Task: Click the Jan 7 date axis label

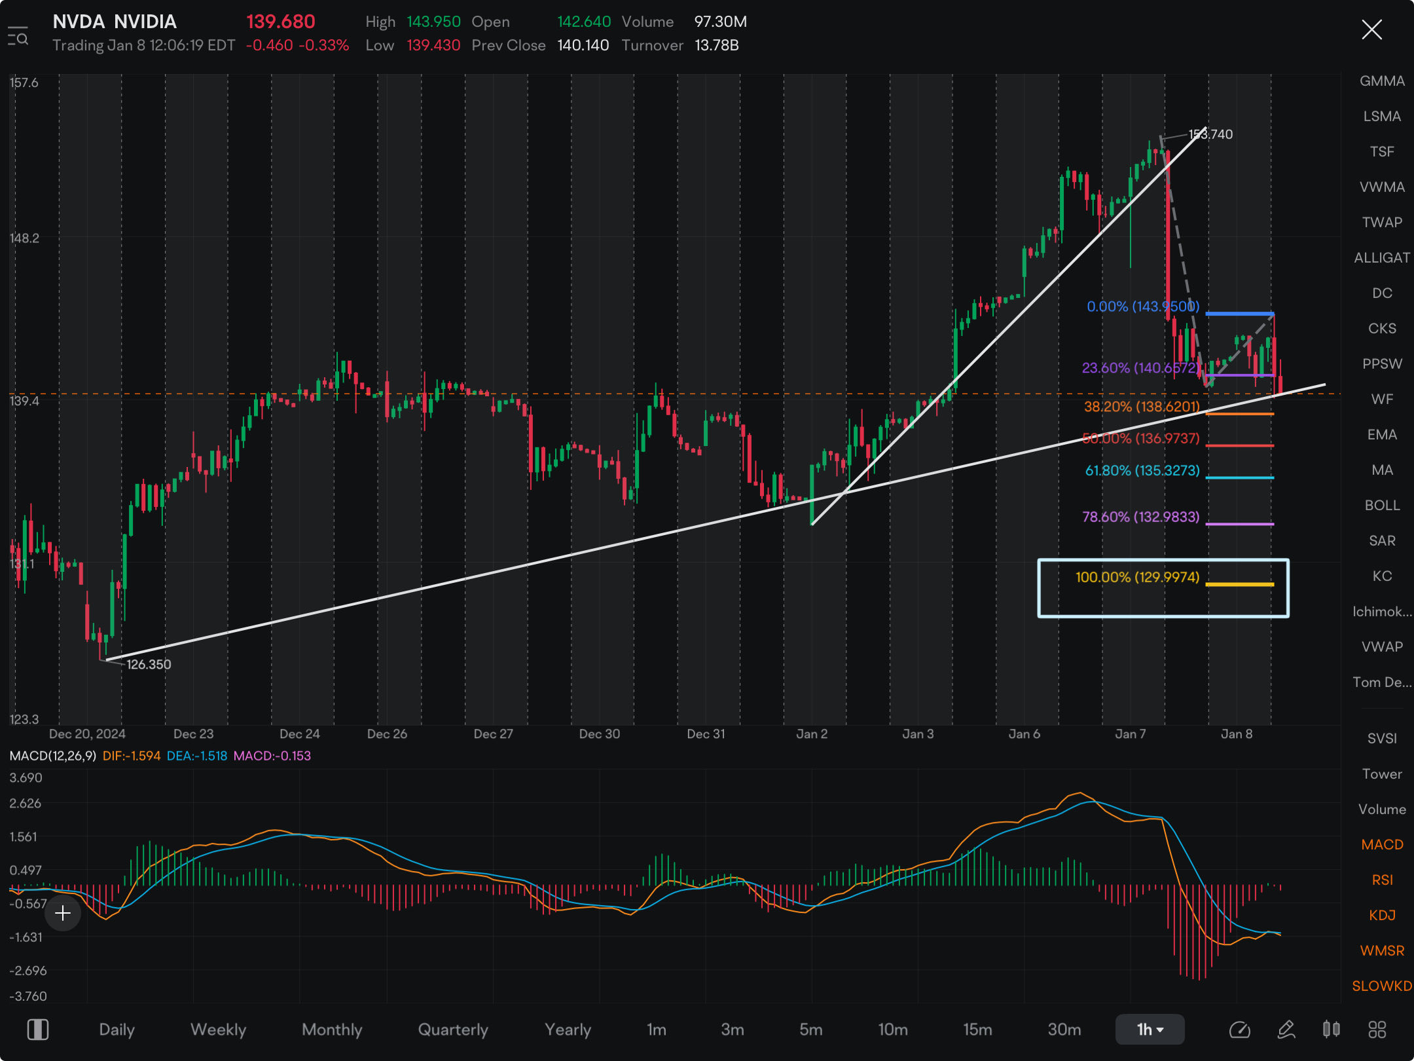Action: click(1131, 734)
